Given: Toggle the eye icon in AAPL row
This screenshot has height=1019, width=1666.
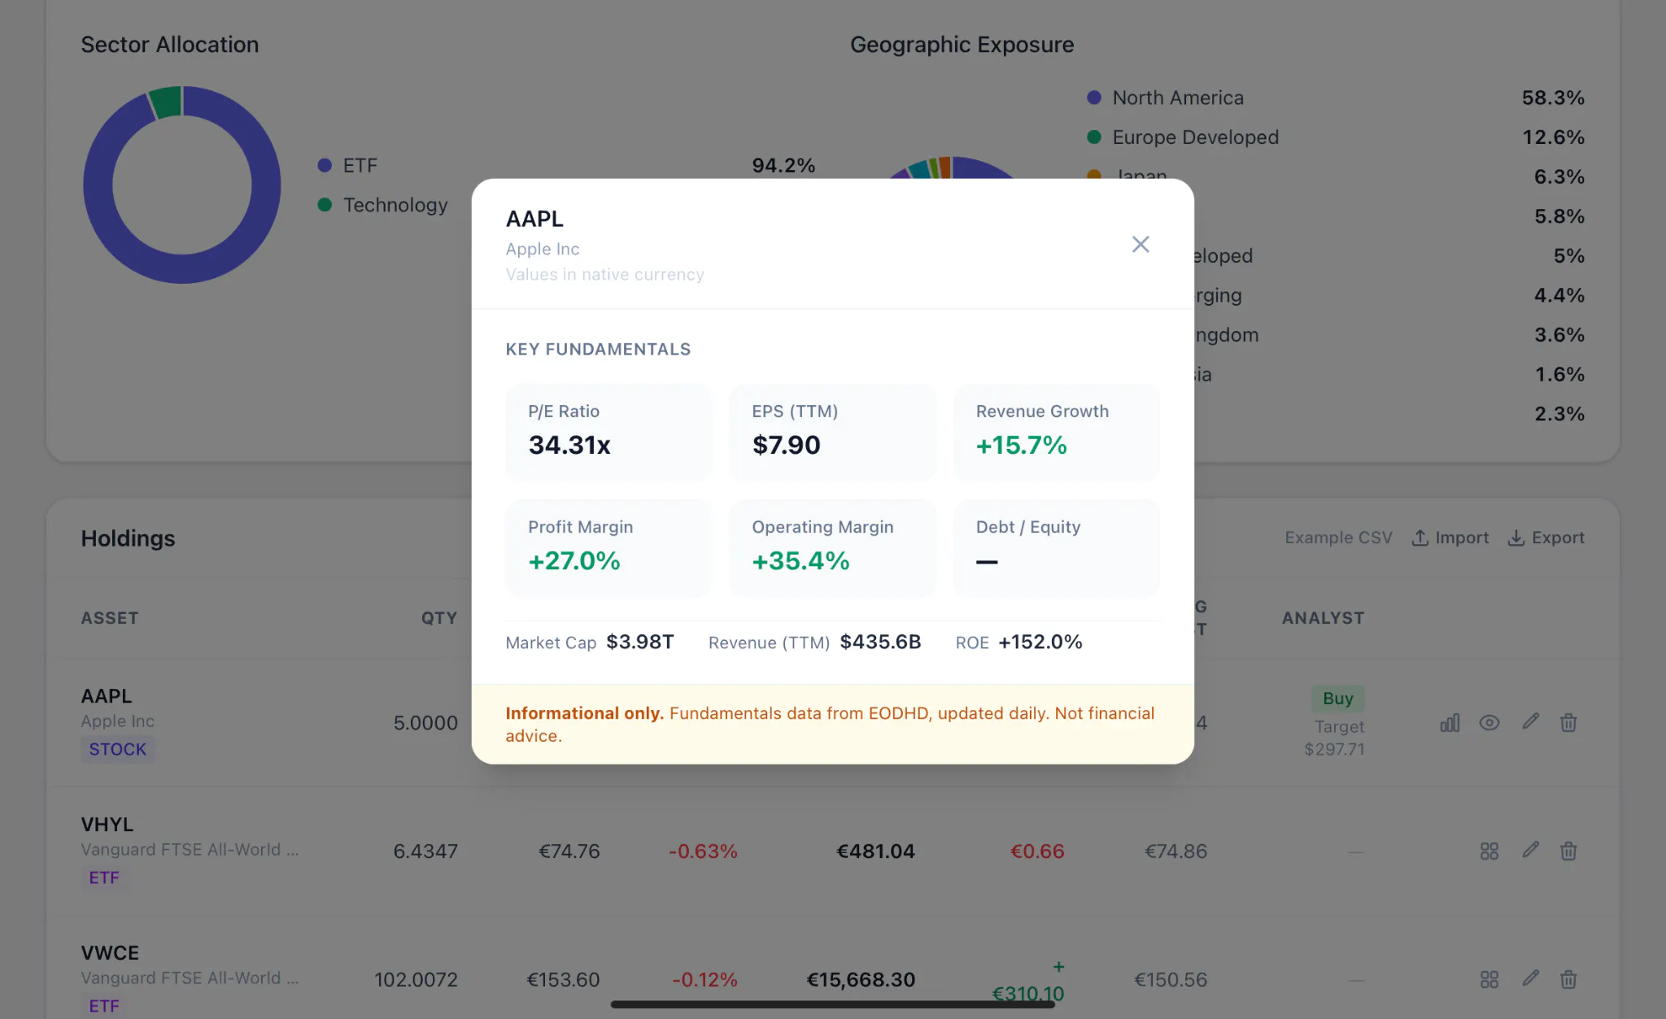Looking at the screenshot, I should click(1489, 722).
